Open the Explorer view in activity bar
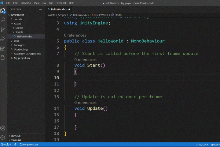220x147 pixels. [x=3, y=11]
